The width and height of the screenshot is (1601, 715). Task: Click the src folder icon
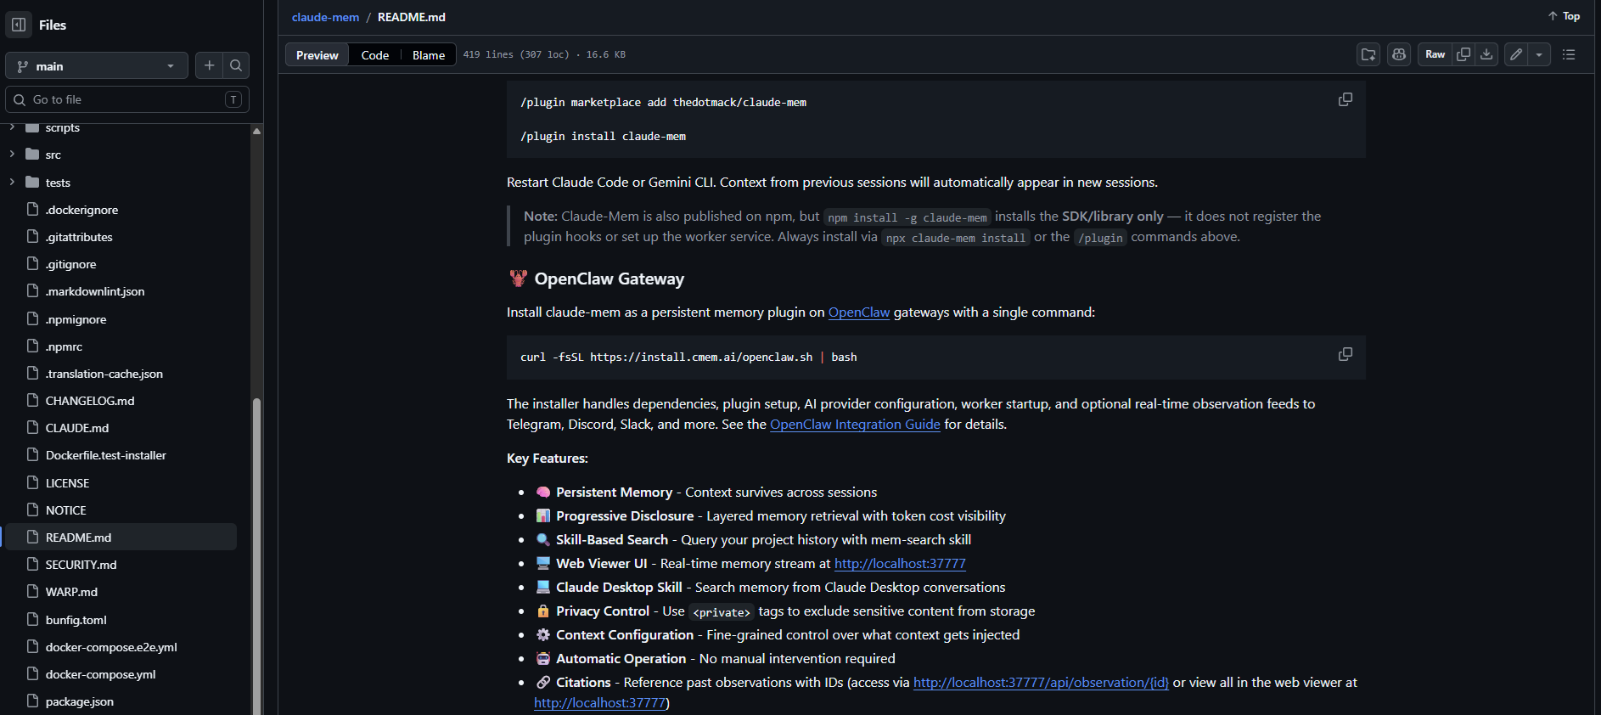33,154
